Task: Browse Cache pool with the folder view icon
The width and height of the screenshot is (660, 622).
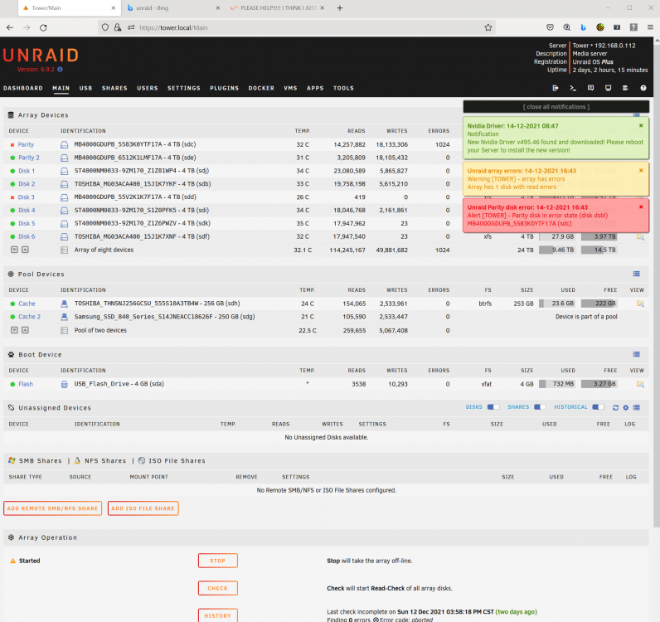Action: 640,304
